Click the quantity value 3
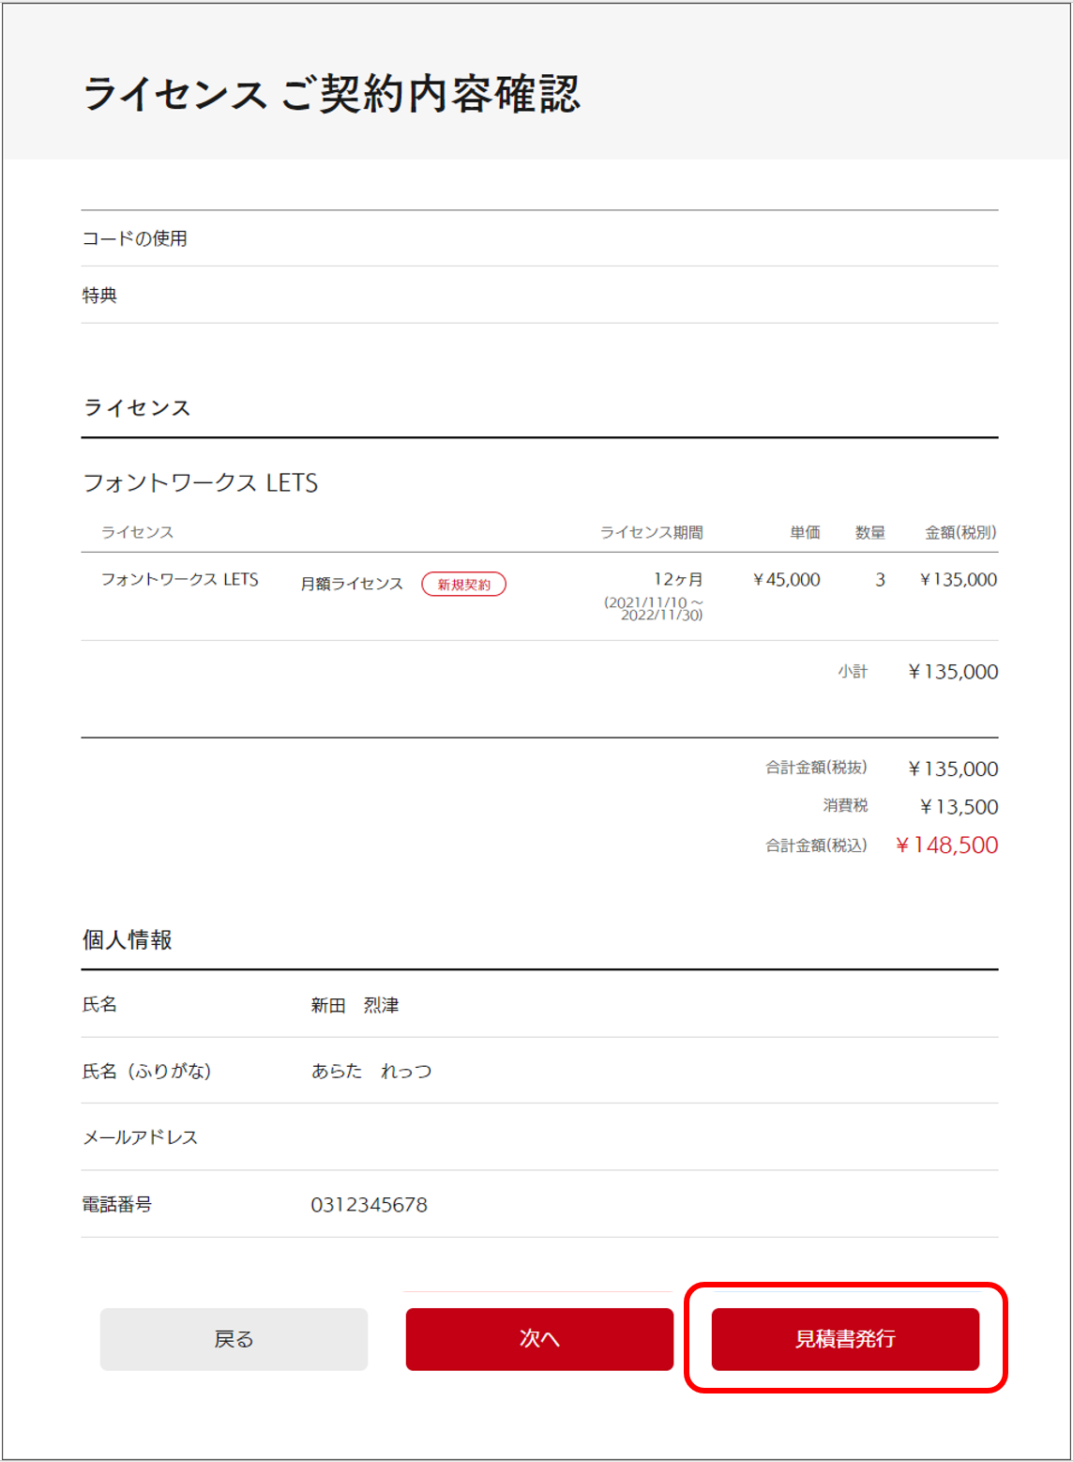The height and width of the screenshot is (1462, 1073). [880, 580]
